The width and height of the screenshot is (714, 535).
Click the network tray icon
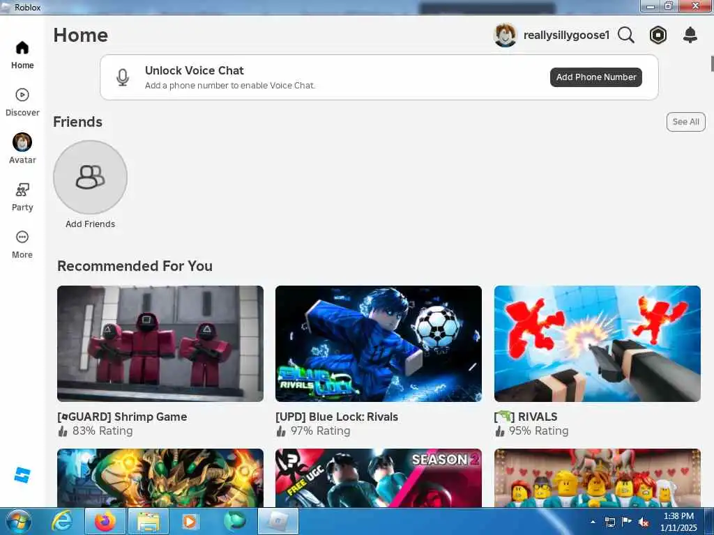click(x=609, y=522)
